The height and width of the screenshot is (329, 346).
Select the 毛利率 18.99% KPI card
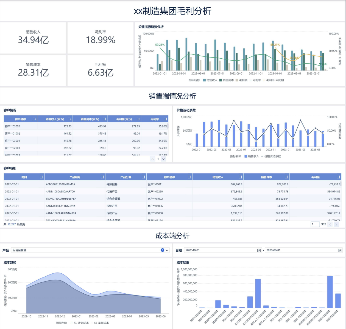click(101, 38)
